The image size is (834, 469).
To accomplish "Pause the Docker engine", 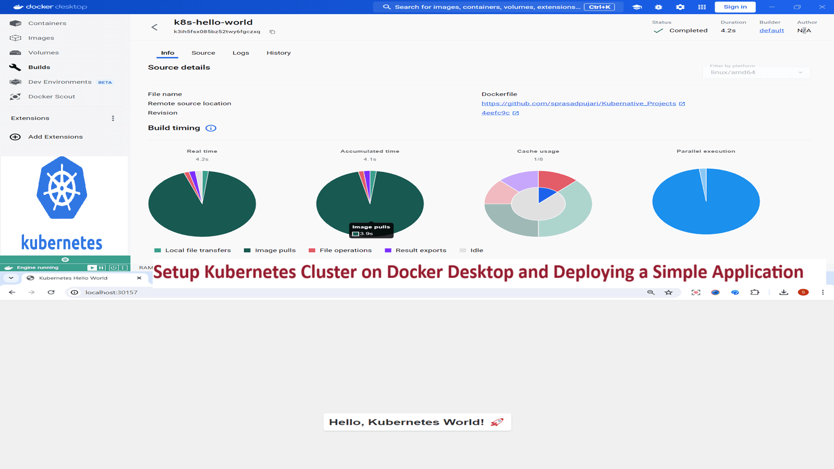I will [x=102, y=268].
